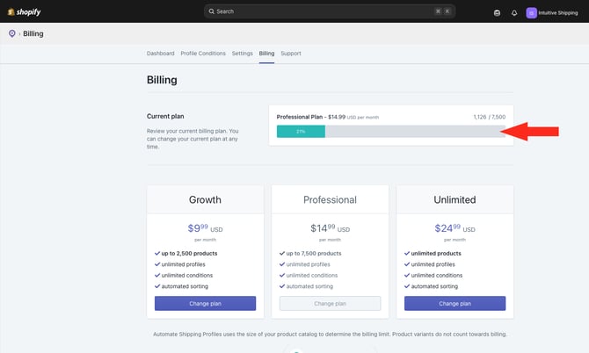Click 'unlimited products' text
The image size is (589, 353).
point(436,254)
